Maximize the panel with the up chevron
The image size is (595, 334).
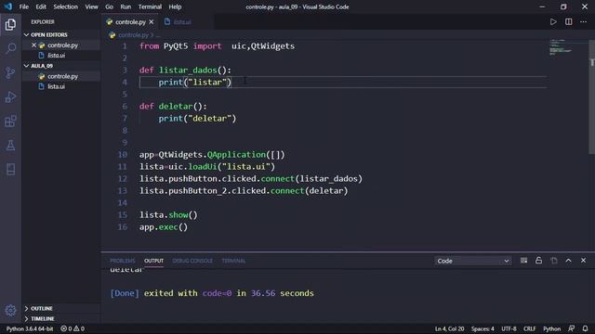pos(568,261)
